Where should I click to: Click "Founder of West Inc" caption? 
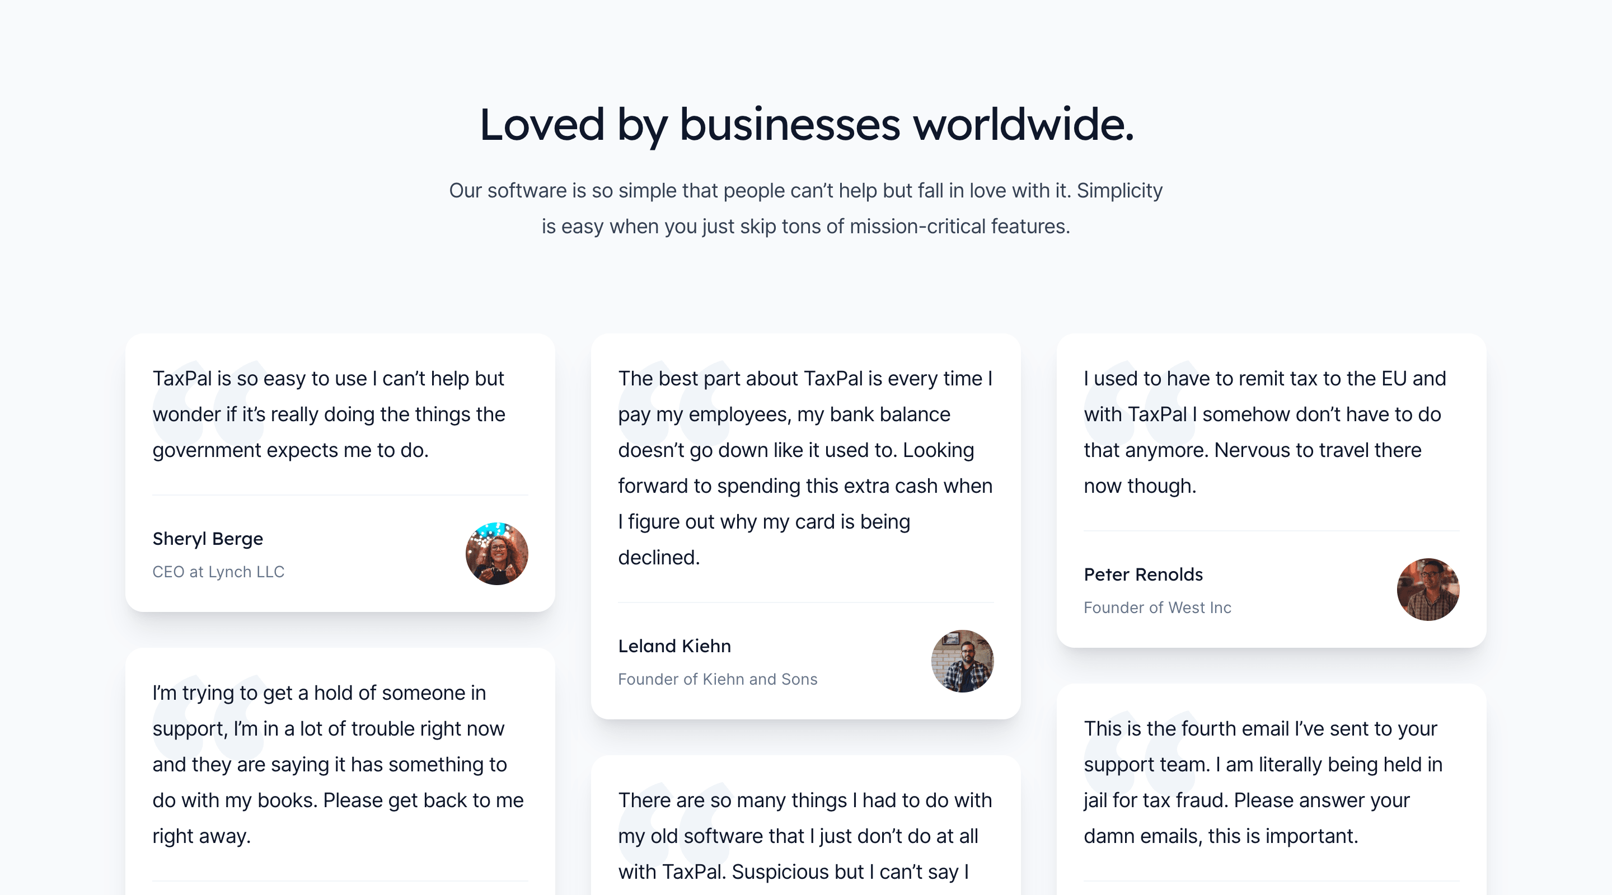[x=1157, y=607]
